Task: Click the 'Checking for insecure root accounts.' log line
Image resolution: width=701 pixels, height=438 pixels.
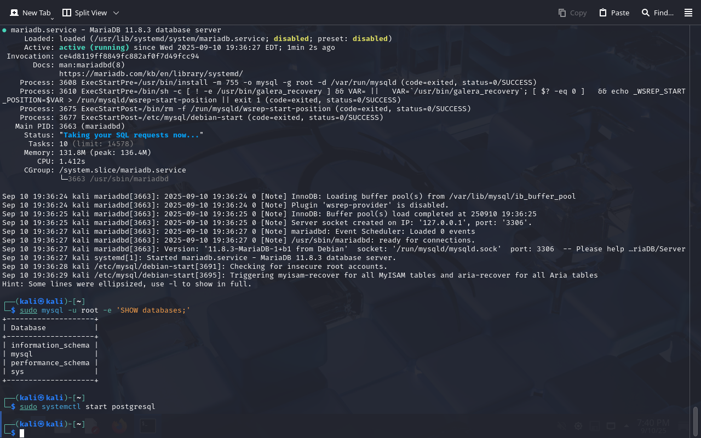Action: [x=195, y=267]
